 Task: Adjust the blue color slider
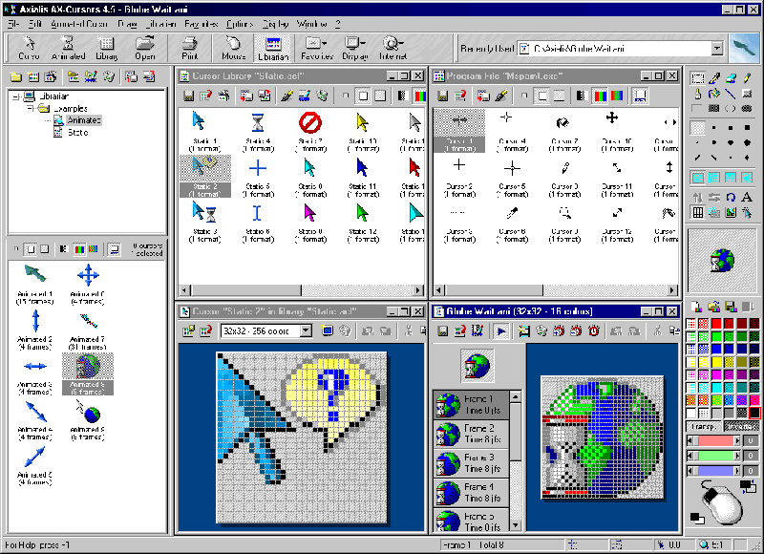click(x=713, y=471)
